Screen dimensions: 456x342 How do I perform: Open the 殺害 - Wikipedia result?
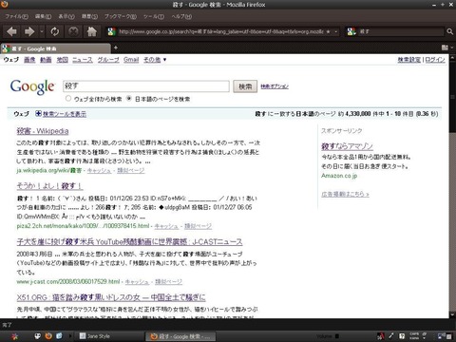[43, 131]
